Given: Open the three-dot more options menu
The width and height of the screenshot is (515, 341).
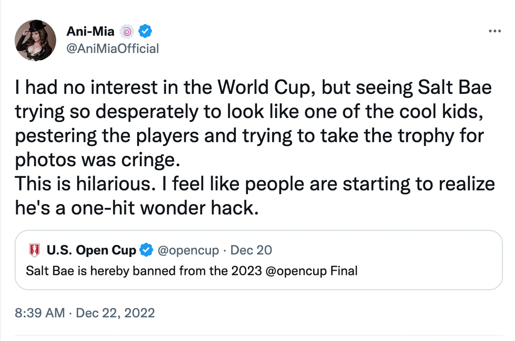Looking at the screenshot, I should [x=495, y=32].
